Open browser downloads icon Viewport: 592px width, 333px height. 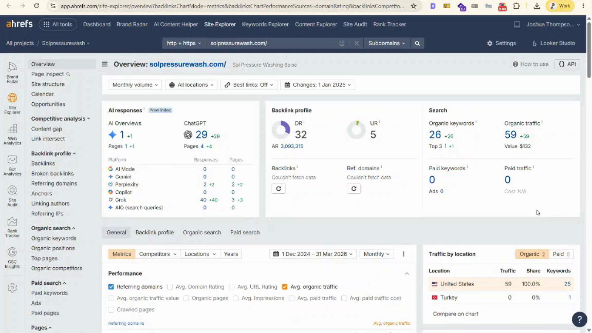click(x=537, y=6)
